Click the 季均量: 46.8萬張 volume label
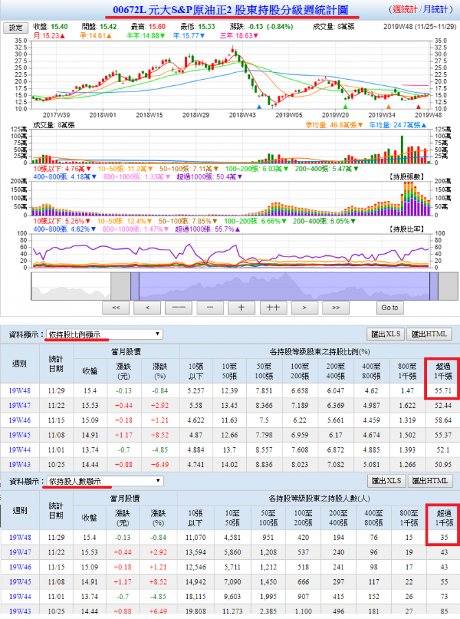The height and width of the screenshot is (619, 460). coord(333,125)
